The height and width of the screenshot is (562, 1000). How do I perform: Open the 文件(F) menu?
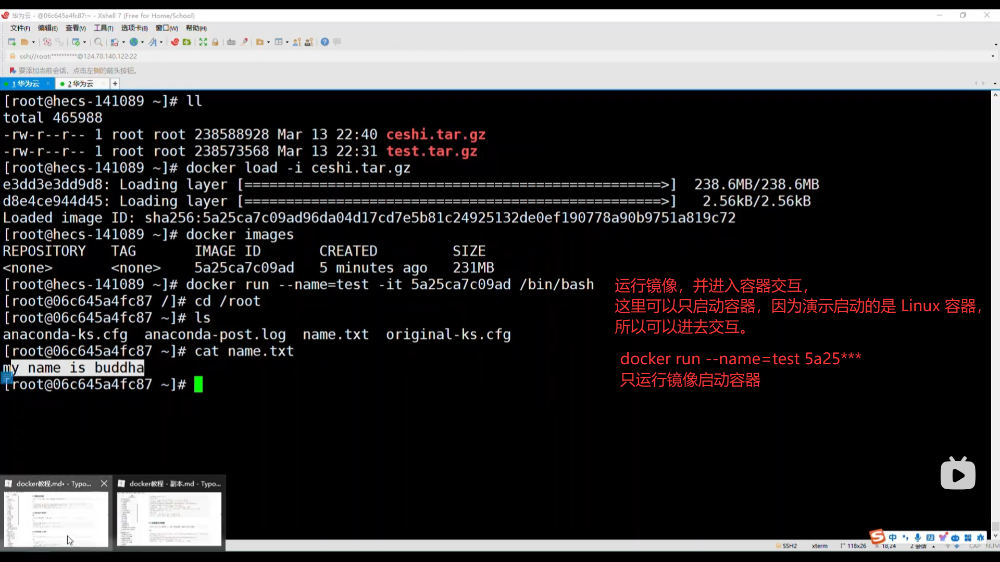click(20, 28)
